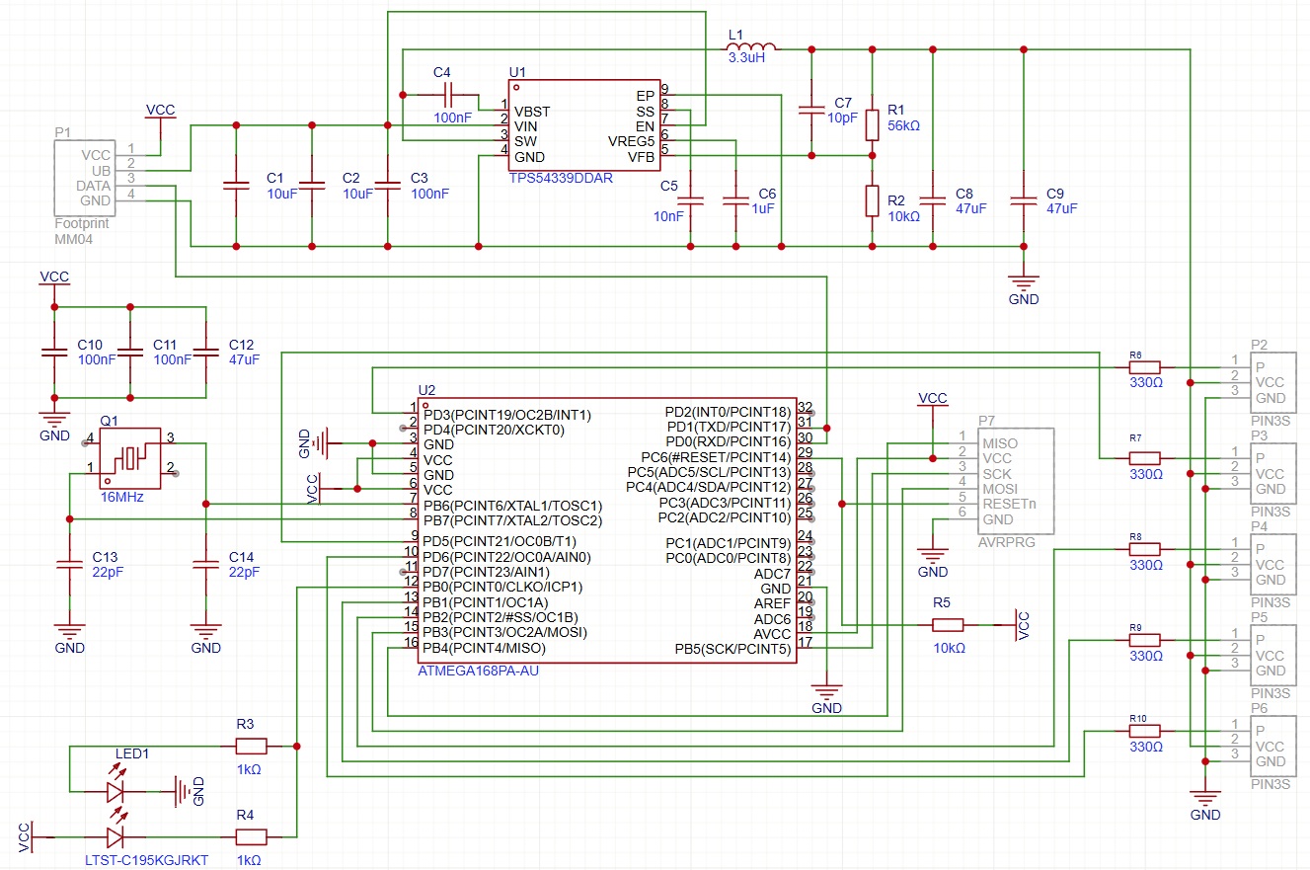Click the DATA pin on P1

(94, 186)
